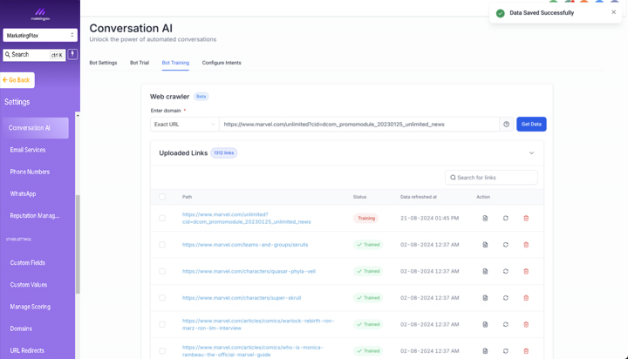Image resolution: width=628 pixels, height=359 pixels.
Task: Refresh the super-skrull link
Action: (x=505, y=298)
